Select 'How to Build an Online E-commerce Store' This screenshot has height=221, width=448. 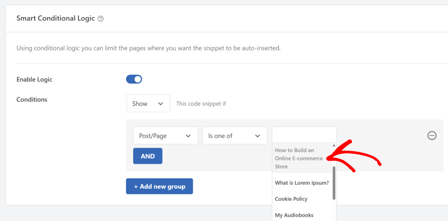coord(302,158)
